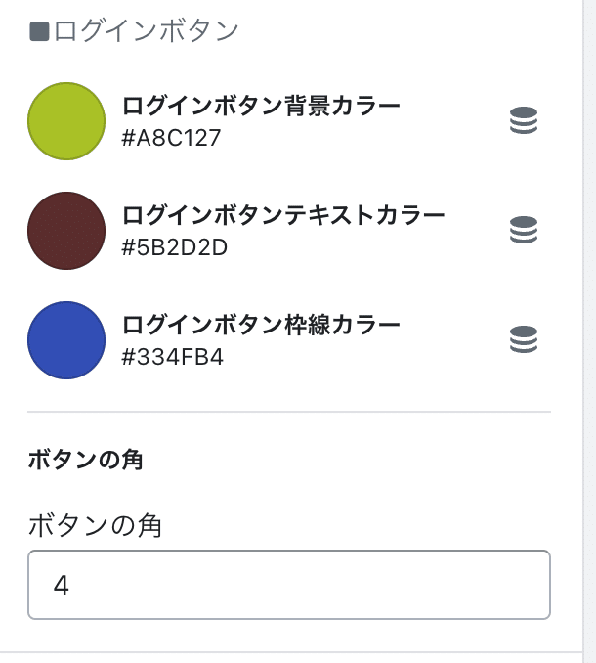Click the divider line below 枠線カラー row

[x=289, y=411]
